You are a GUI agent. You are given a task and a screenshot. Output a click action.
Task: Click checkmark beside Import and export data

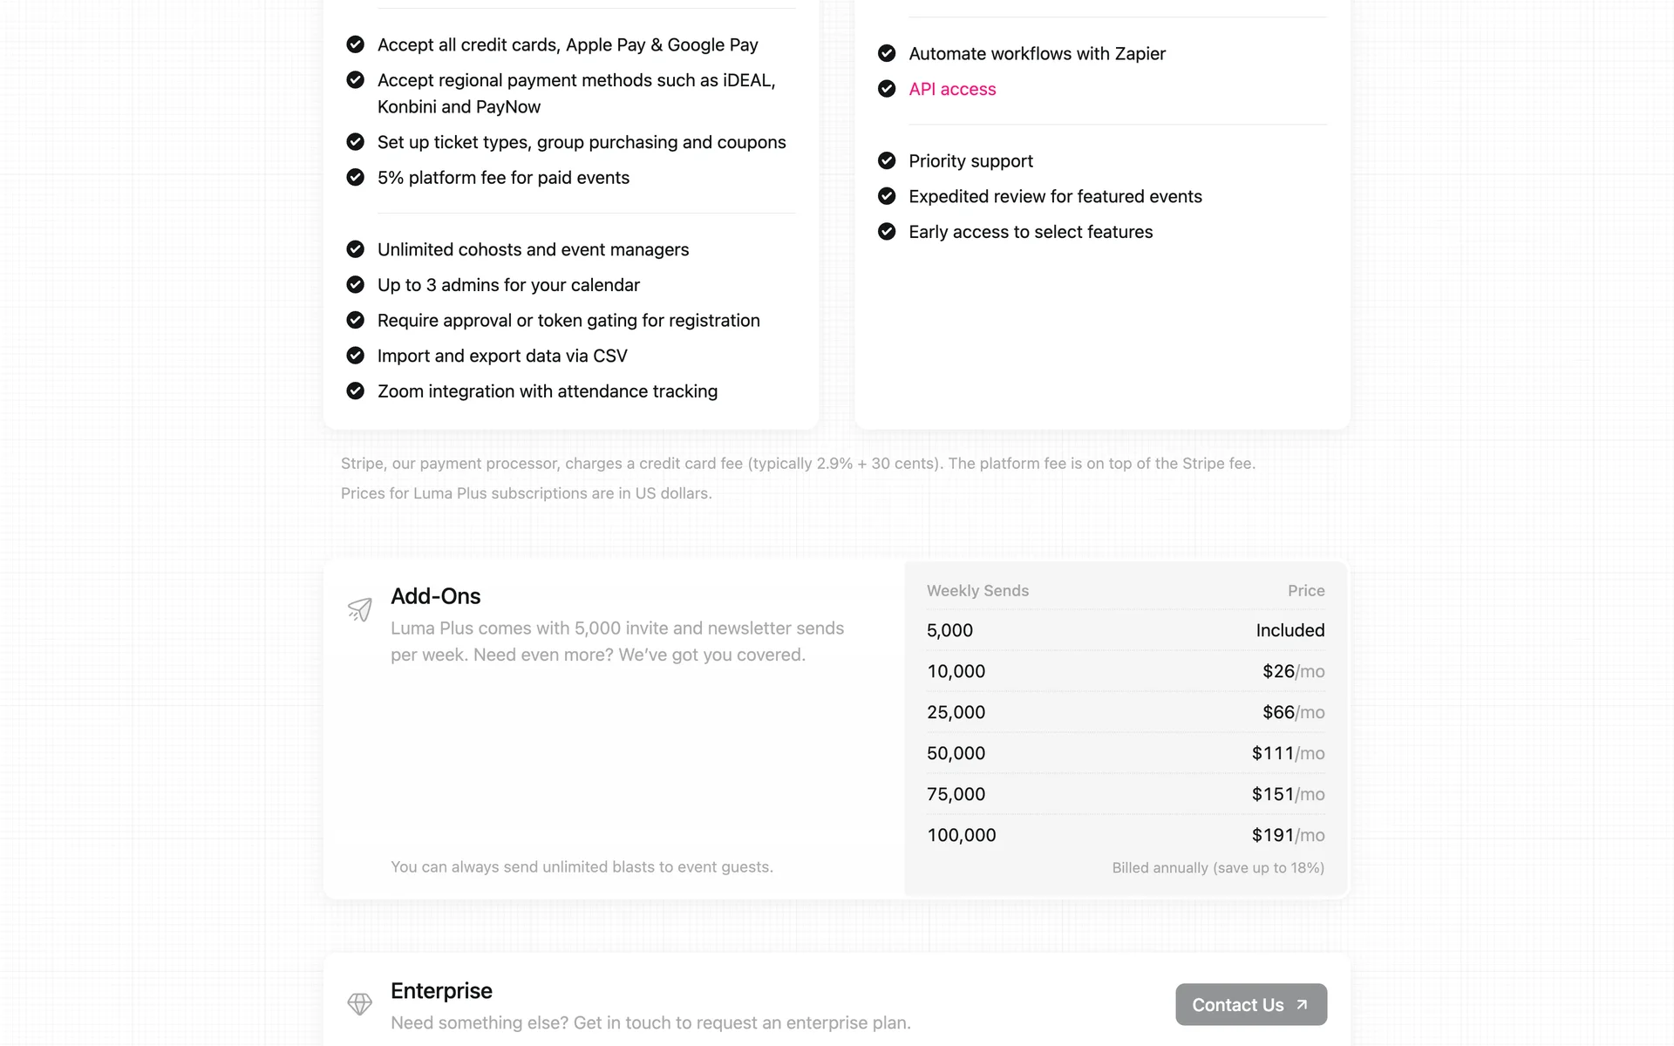coord(355,356)
